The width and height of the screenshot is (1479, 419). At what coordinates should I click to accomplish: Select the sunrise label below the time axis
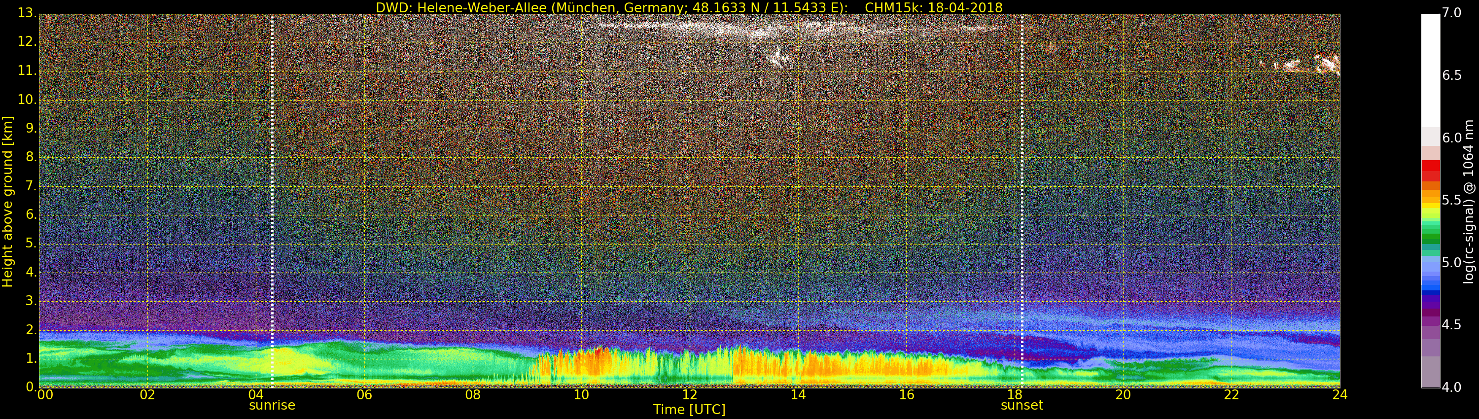tap(272, 405)
